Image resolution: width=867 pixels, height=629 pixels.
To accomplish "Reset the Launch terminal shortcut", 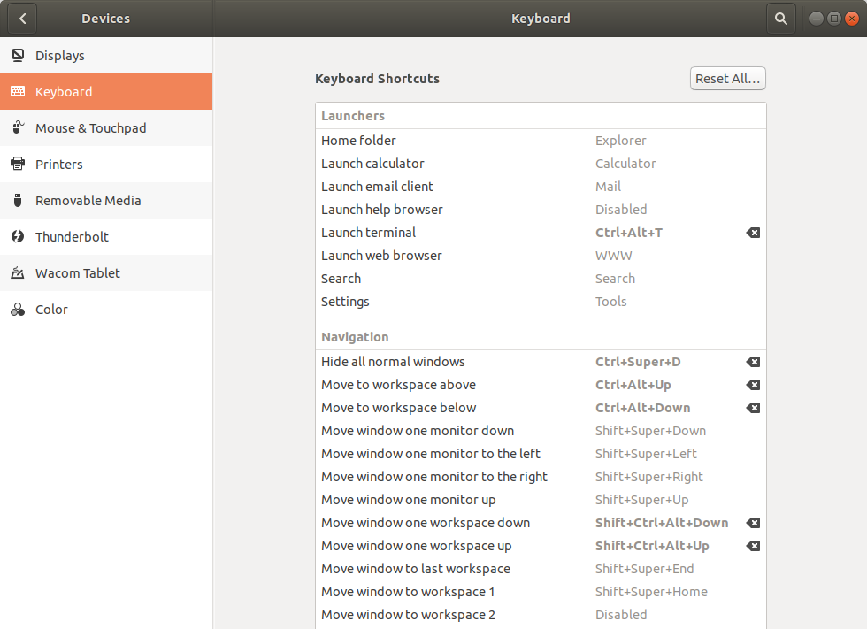I will tap(753, 233).
